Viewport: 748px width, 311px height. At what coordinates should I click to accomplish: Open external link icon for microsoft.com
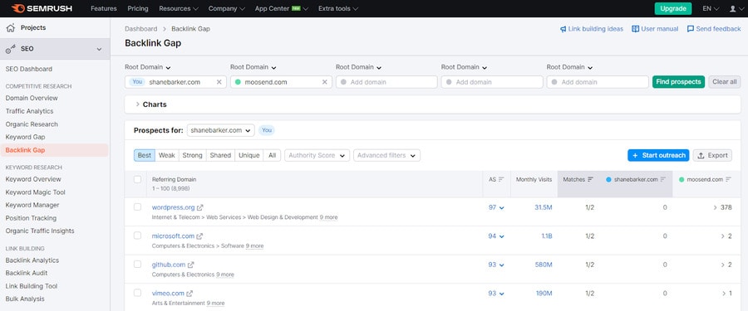tap(199, 236)
